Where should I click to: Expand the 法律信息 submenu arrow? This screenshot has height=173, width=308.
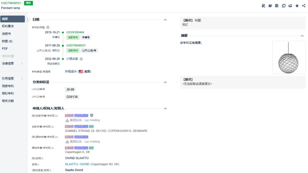pos(22,63)
